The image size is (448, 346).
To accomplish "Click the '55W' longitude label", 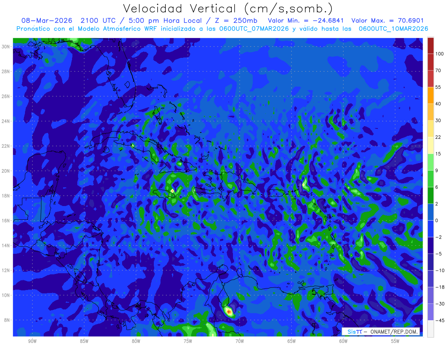I will point(395,342).
